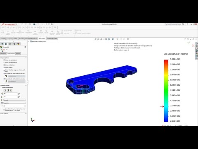Viewport: 198px width, 149px height.
Task: Toggle Automatically defined maximum value checkbox
Action: (4, 74)
